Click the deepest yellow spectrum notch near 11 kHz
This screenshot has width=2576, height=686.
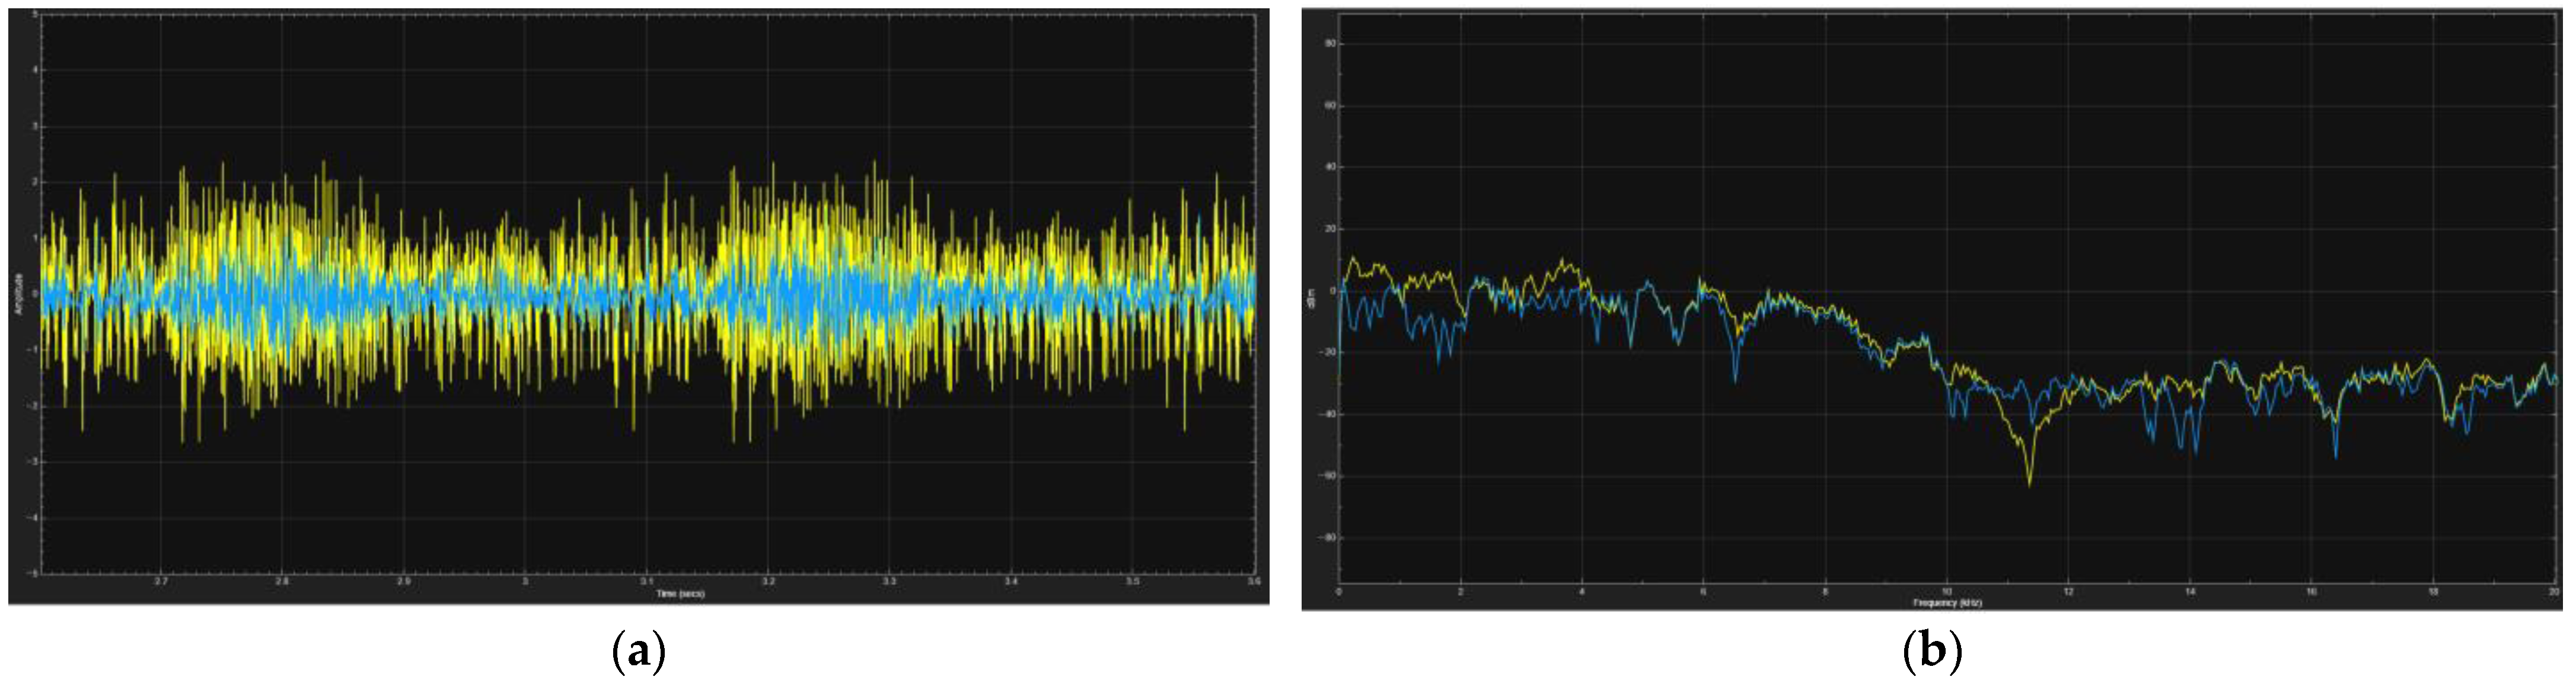tap(2029, 485)
